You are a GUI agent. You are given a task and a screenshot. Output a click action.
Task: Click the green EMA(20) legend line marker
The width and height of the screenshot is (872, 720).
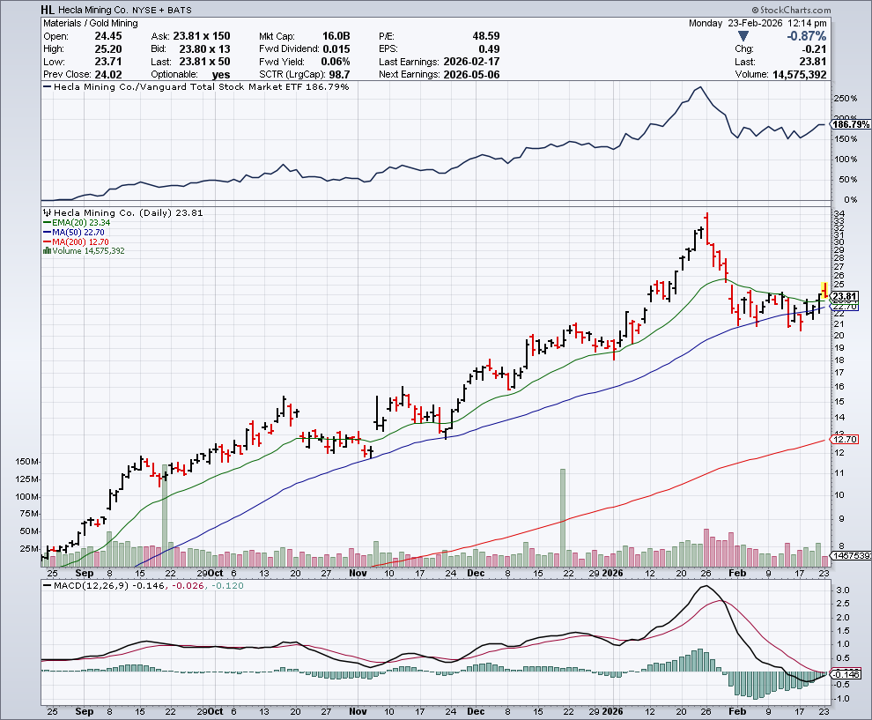click(x=46, y=224)
